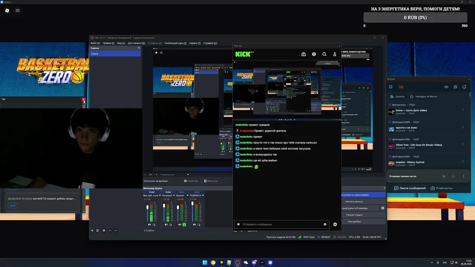Image resolution: width=475 pixels, height=267 pixels.
Task: Open the Kick profile icon
Action: [335, 54]
